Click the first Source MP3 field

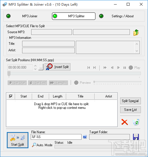point(52,32)
